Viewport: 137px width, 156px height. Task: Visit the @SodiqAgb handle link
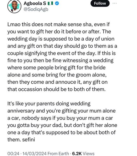pyautogui.click(x=36, y=9)
